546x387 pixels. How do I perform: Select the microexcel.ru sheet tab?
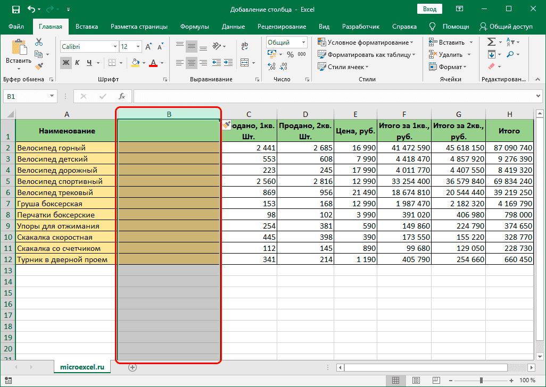click(x=82, y=367)
